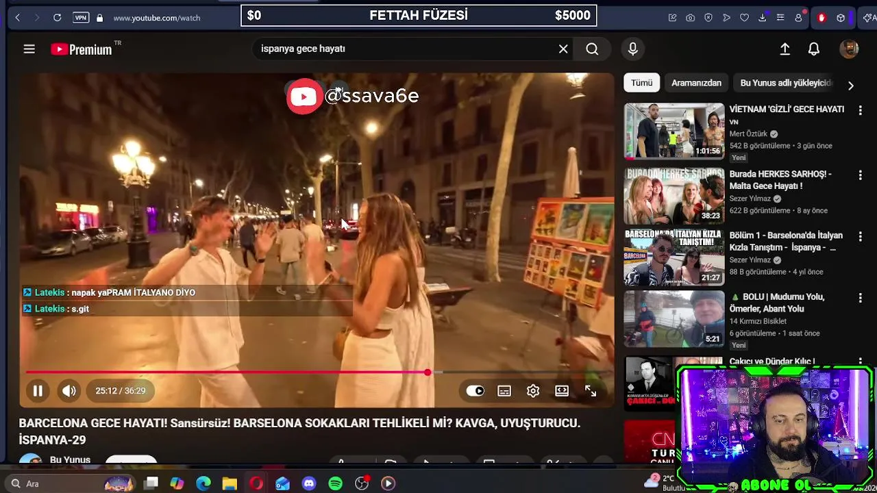Click Cakıcı ve Dündar Kılıç video title

[771, 362]
